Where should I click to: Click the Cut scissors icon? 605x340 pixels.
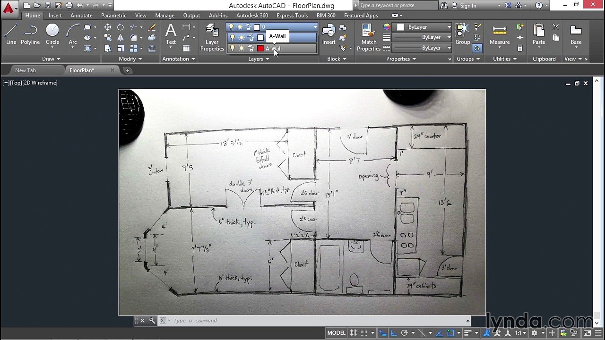(x=556, y=27)
